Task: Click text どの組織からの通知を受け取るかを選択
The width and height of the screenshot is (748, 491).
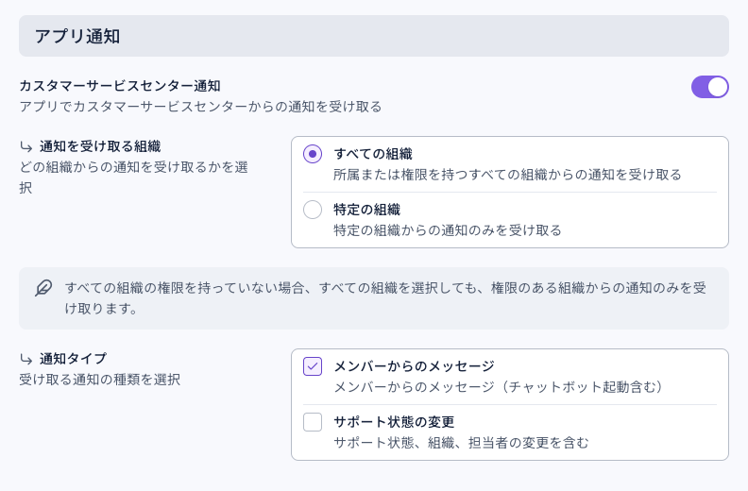Action: [133, 178]
